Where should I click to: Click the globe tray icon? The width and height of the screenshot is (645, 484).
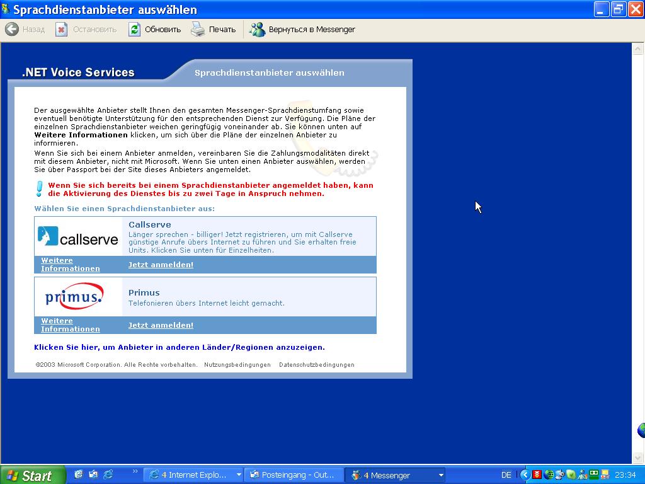click(x=549, y=475)
